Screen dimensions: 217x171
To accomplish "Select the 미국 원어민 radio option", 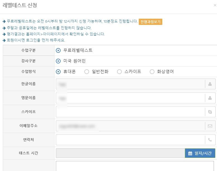I will click(x=58, y=61).
